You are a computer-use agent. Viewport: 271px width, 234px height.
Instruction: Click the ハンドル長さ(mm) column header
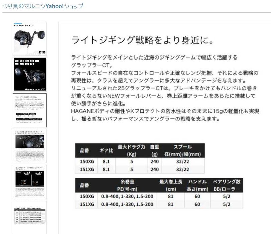tap(197, 185)
